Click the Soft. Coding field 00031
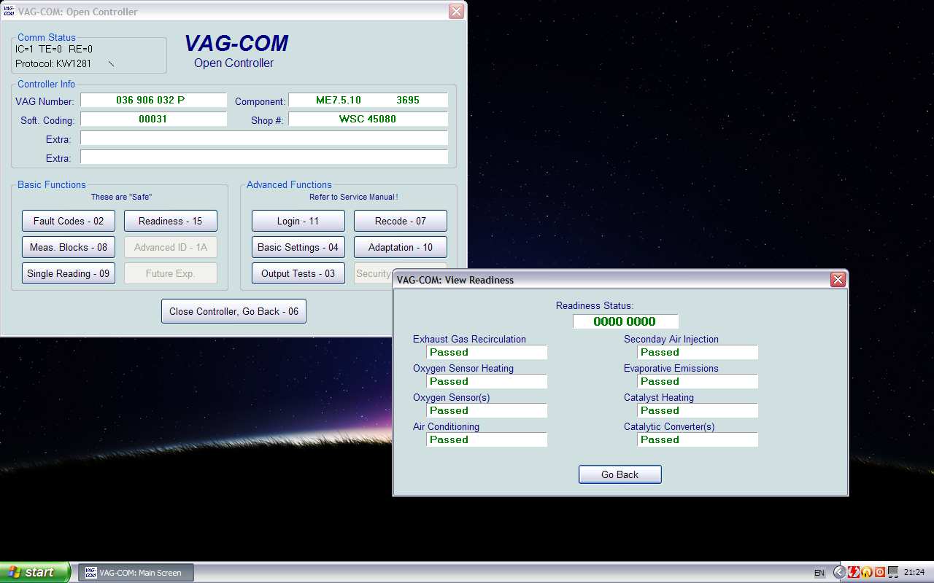 point(154,120)
